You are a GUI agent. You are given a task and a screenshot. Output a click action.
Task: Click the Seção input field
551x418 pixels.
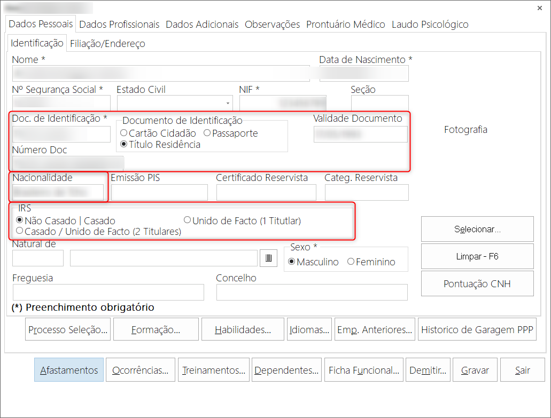tap(380, 103)
